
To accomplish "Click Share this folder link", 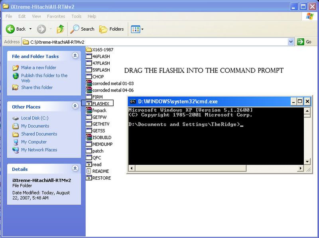I will (x=37, y=87).
